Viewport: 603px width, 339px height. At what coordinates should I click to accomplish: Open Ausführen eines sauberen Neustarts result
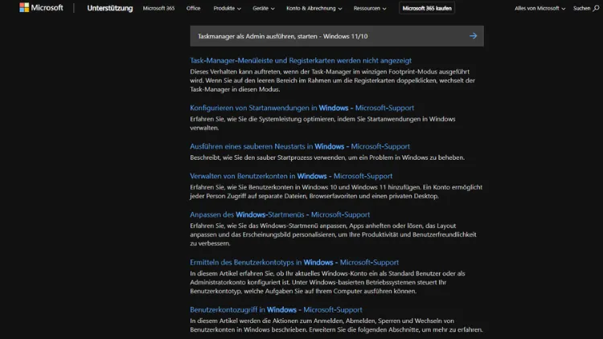point(300,146)
